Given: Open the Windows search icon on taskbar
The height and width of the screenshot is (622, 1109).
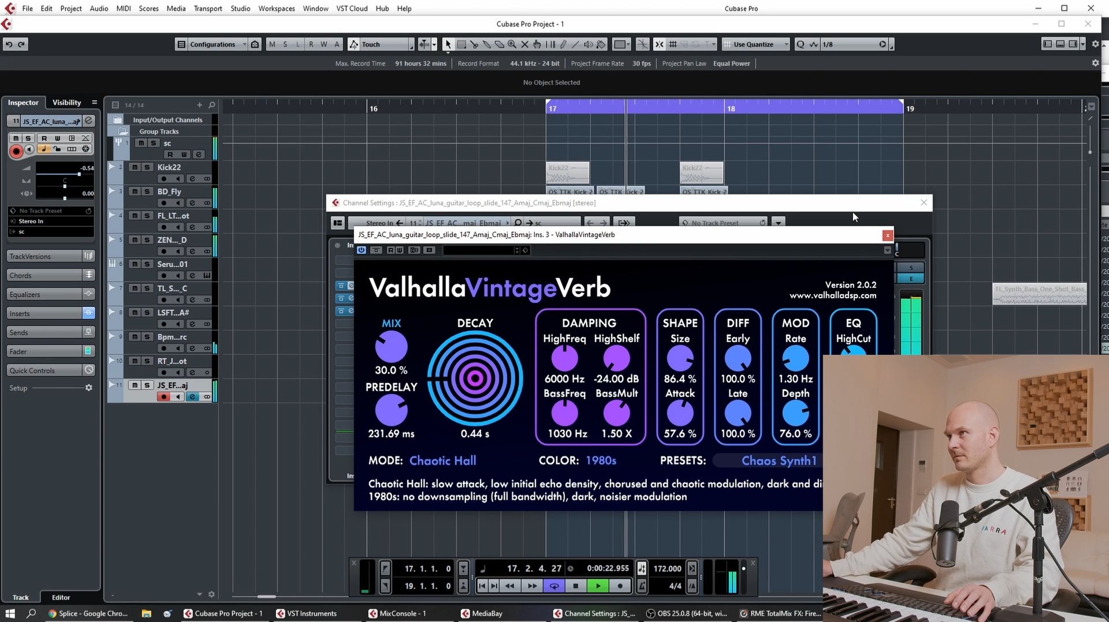Looking at the screenshot, I should click(x=31, y=613).
